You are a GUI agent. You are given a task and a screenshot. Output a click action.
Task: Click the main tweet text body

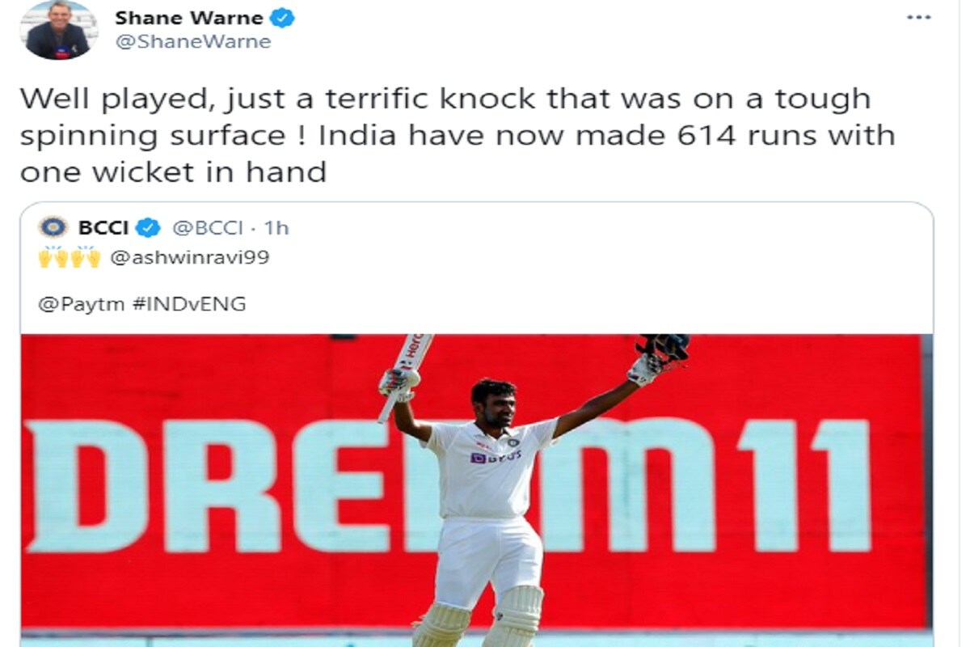pos(458,135)
